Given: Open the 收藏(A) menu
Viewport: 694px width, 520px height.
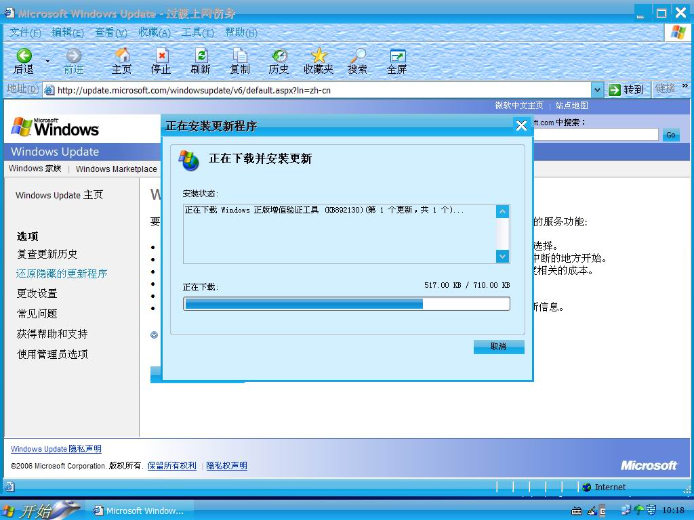Looking at the screenshot, I should click(155, 32).
